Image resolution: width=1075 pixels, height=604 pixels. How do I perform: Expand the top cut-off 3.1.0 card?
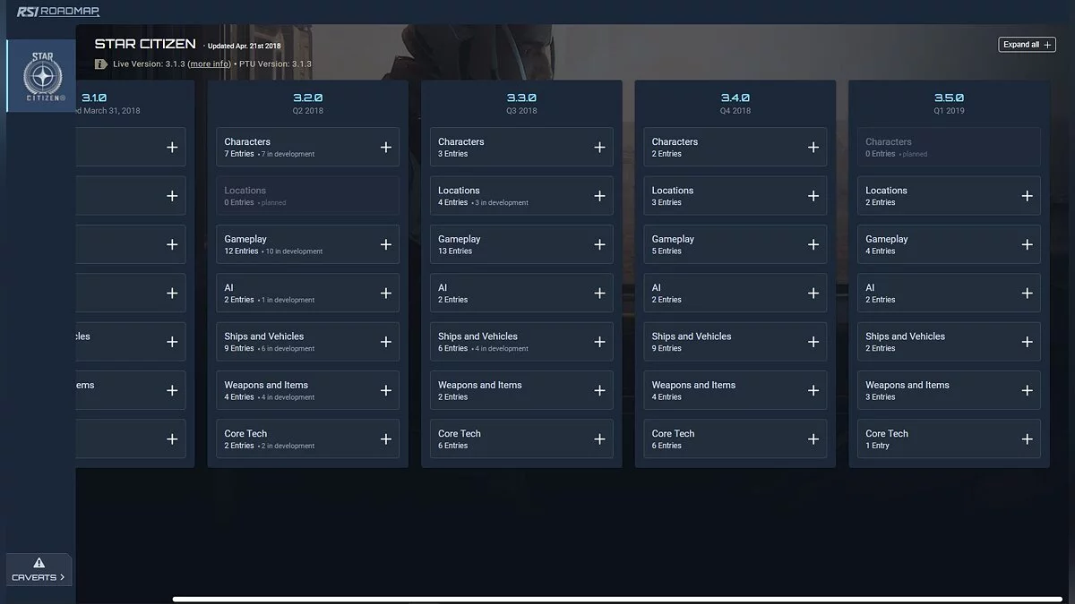tap(172, 148)
